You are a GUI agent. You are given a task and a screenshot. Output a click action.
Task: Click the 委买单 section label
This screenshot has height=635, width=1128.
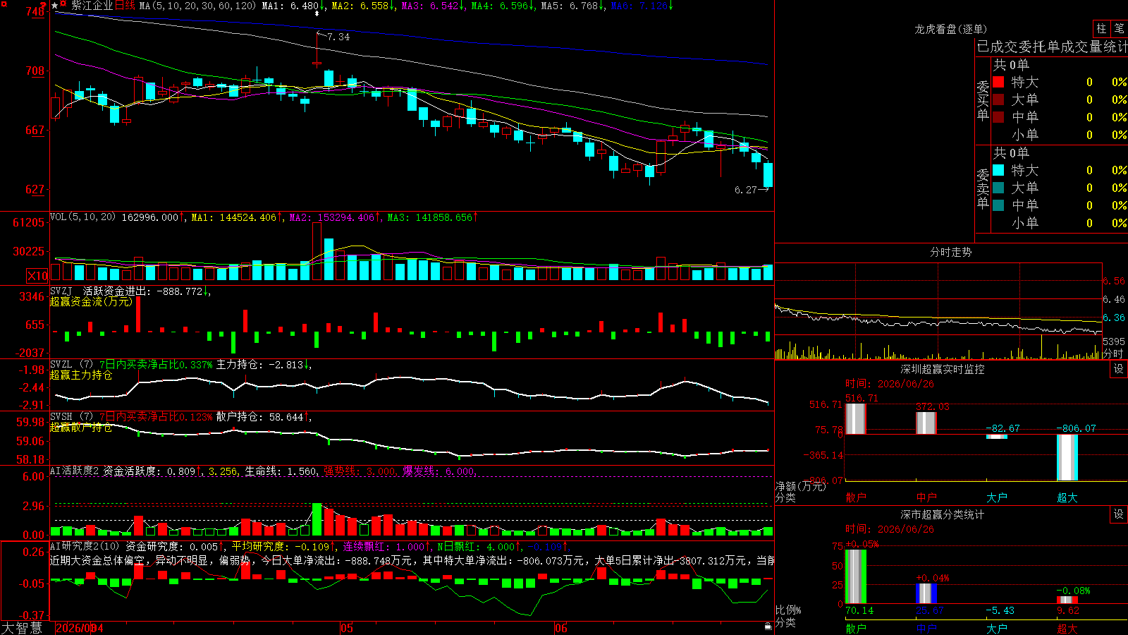(983, 100)
